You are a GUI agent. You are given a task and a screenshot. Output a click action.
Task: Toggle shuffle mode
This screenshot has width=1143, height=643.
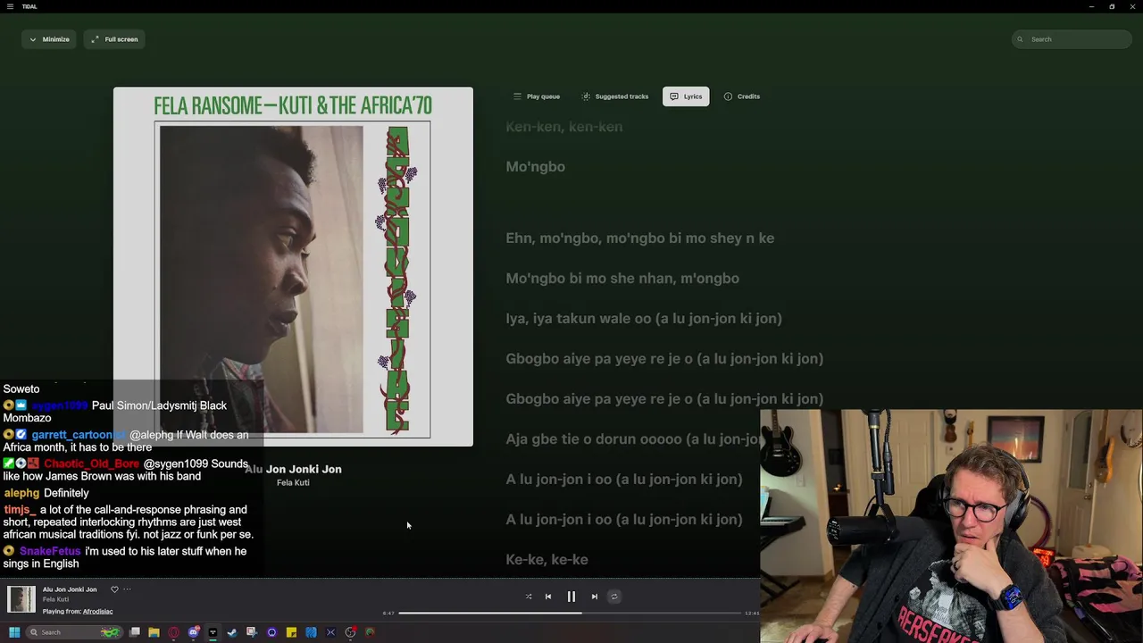pos(529,597)
